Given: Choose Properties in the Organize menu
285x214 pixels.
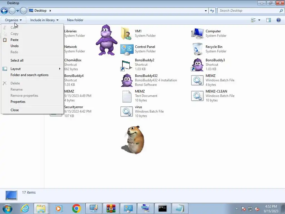Looking at the screenshot, I should click(x=32, y=102).
